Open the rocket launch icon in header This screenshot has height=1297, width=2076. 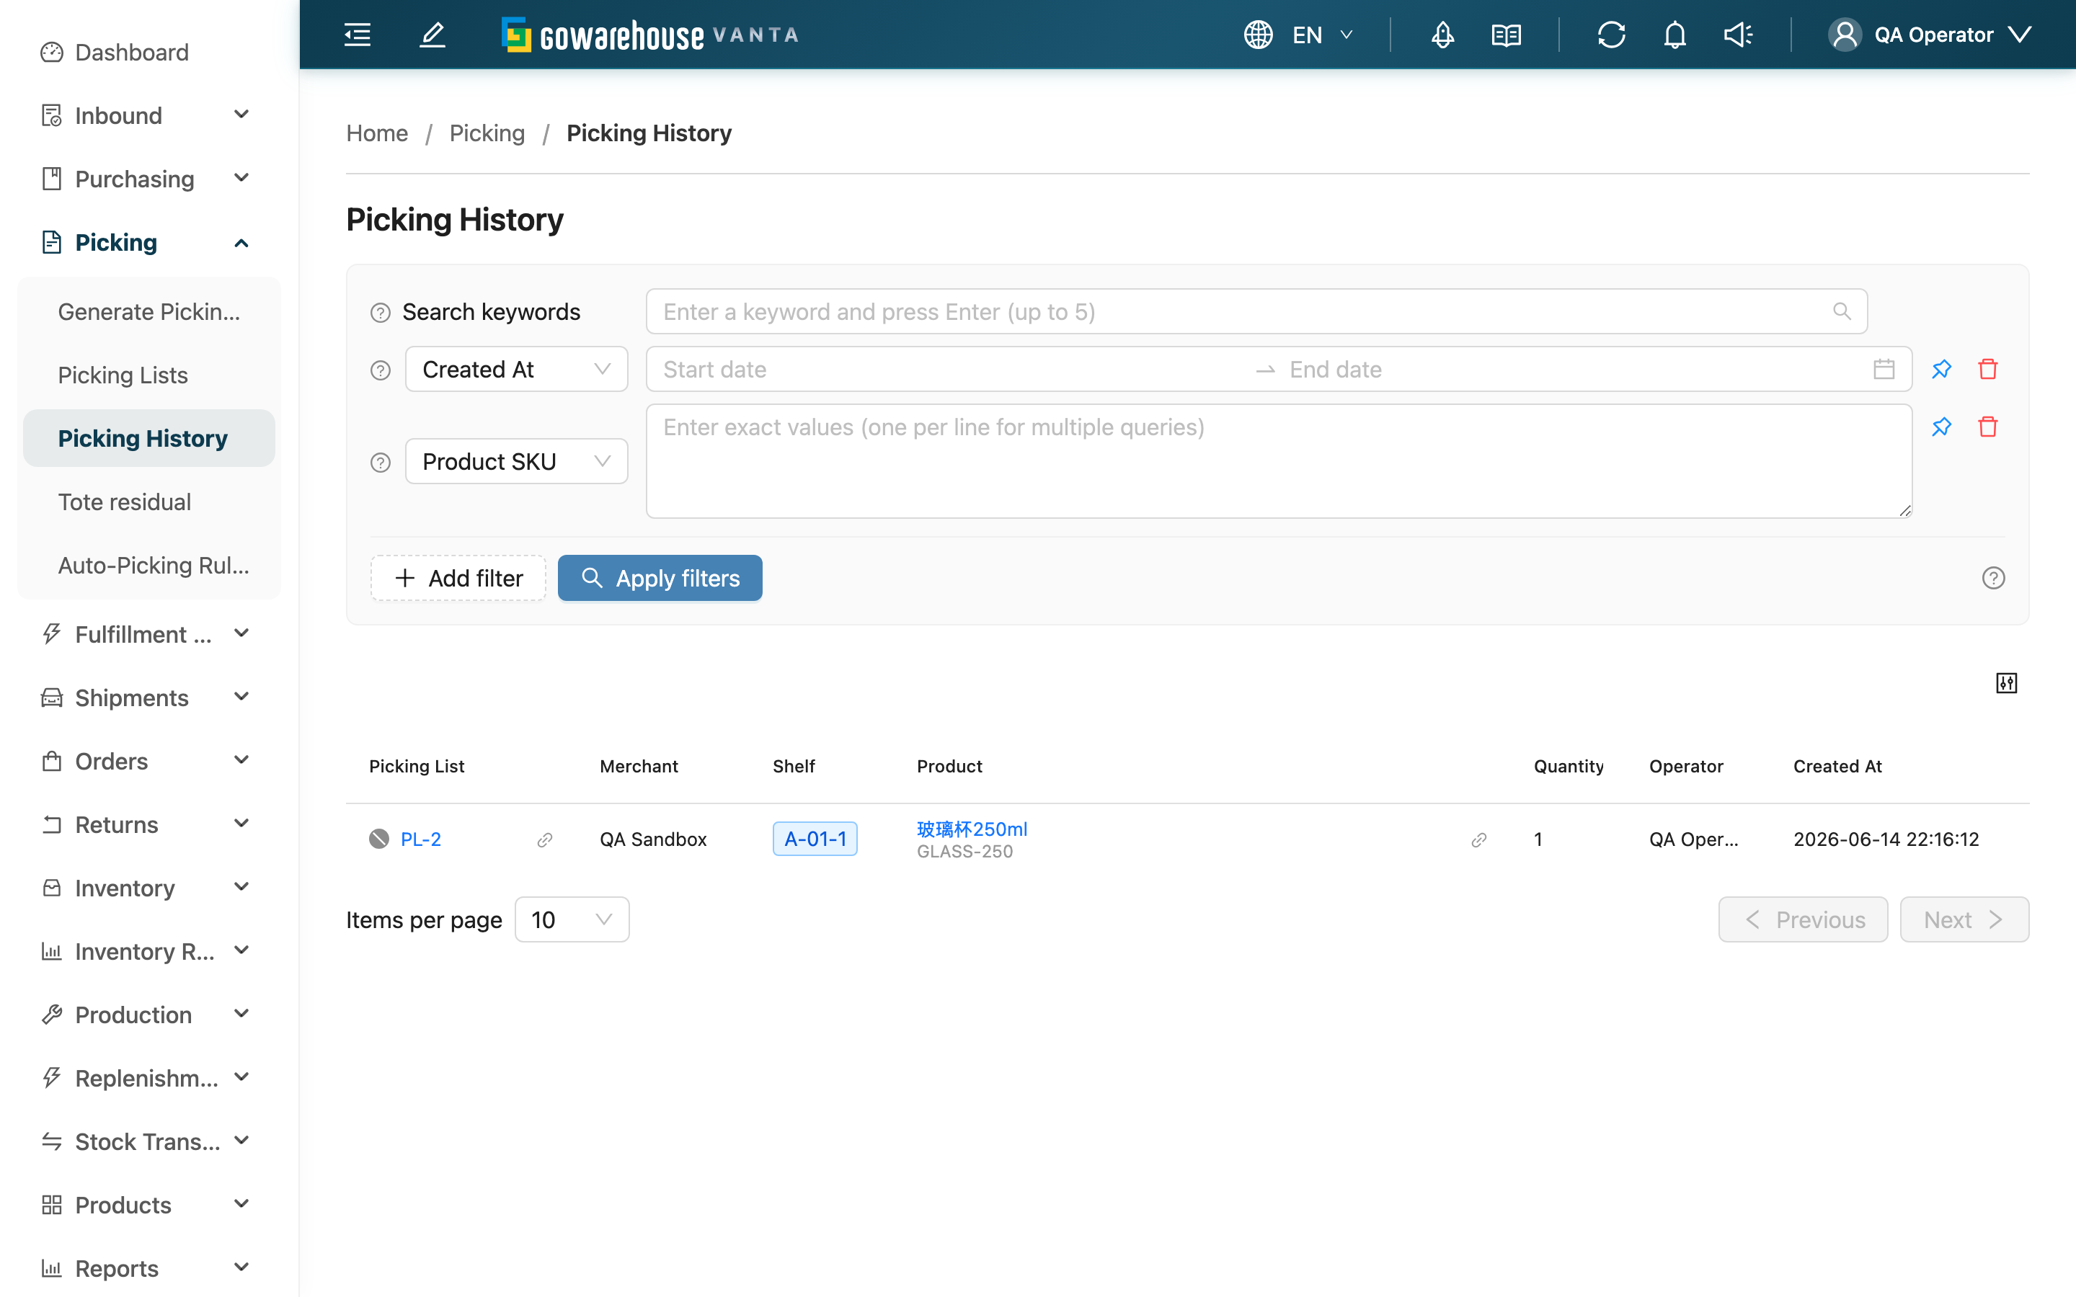tap(1443, 35)
